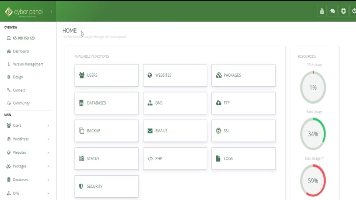Expand the Users sidebar menu
Screen dimensions: 356x200
(28, 126)
